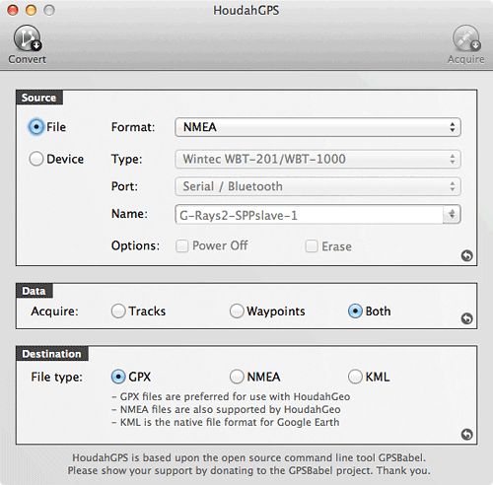Image resolution: width=493 pixels, height=485 pixels.
Task: Click the 'KML is the native file format' note
Action: pos(226,422)
